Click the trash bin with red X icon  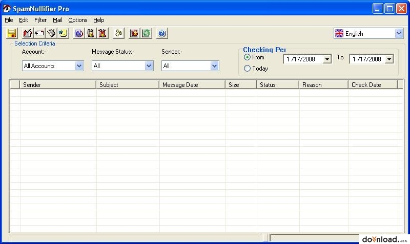point(102,33)
